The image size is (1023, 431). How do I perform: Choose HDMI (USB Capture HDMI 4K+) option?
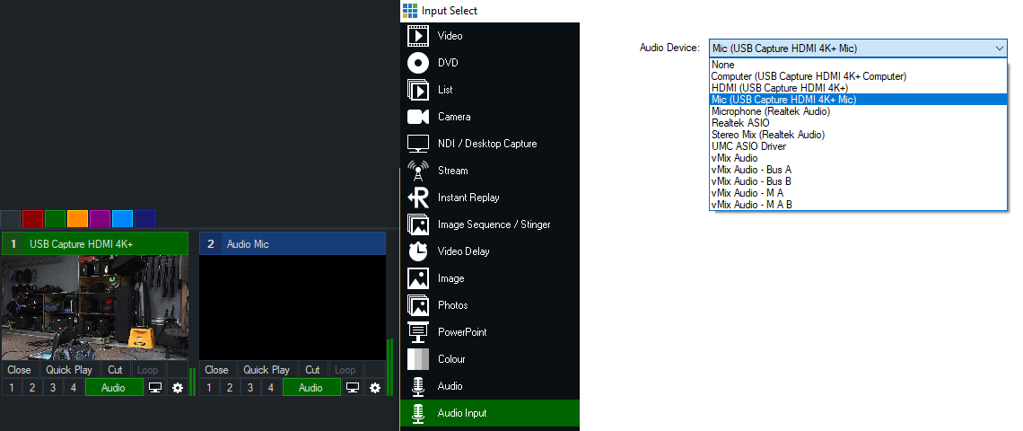858,88
